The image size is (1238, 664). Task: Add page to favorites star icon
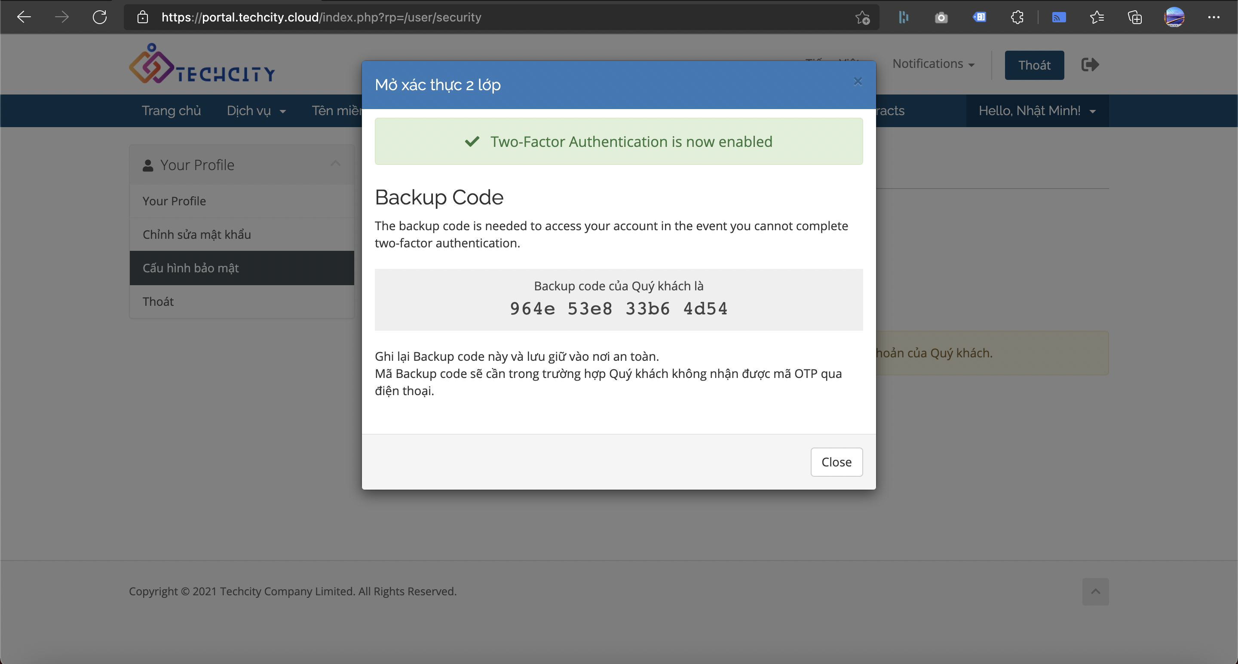coord(863,18)
